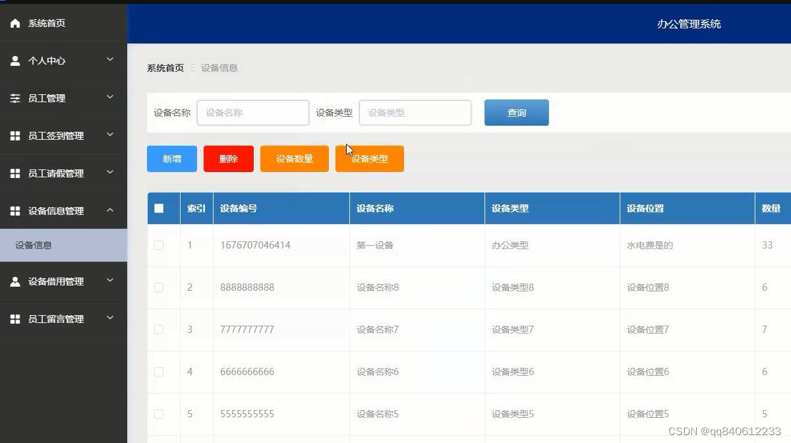The width and height of the screenshot is (791, 443).
Task: Click the grid icon beside 员工签到管理
Action: [x=15, y=135]
